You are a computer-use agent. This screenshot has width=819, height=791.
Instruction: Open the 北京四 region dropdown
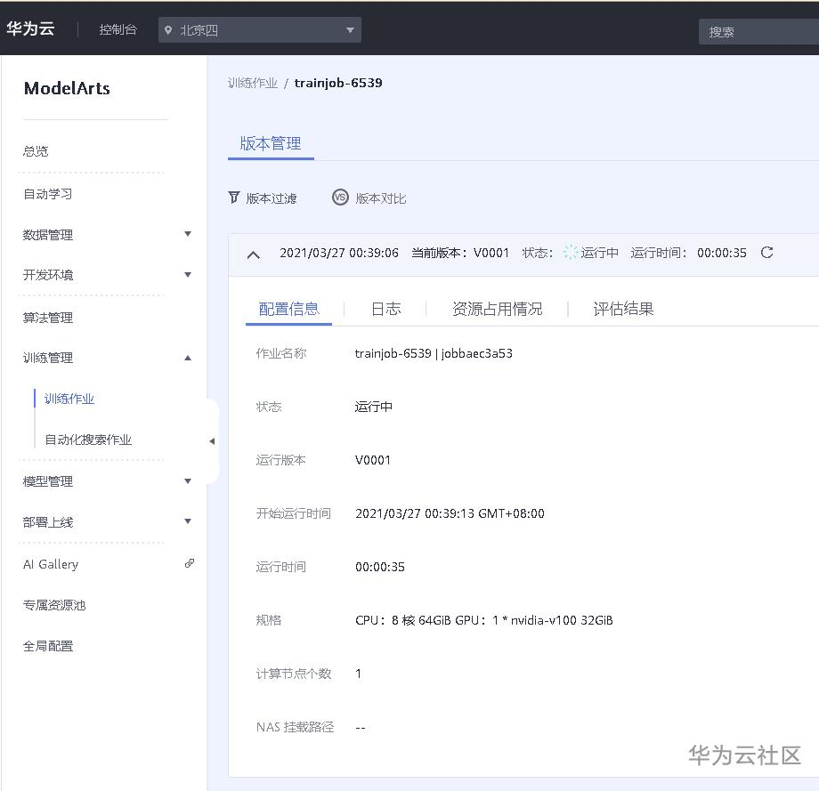click(x=260, y=30)
